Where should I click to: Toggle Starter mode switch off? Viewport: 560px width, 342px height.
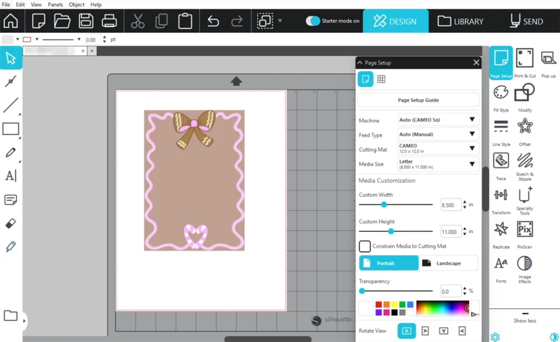point(312,21)
